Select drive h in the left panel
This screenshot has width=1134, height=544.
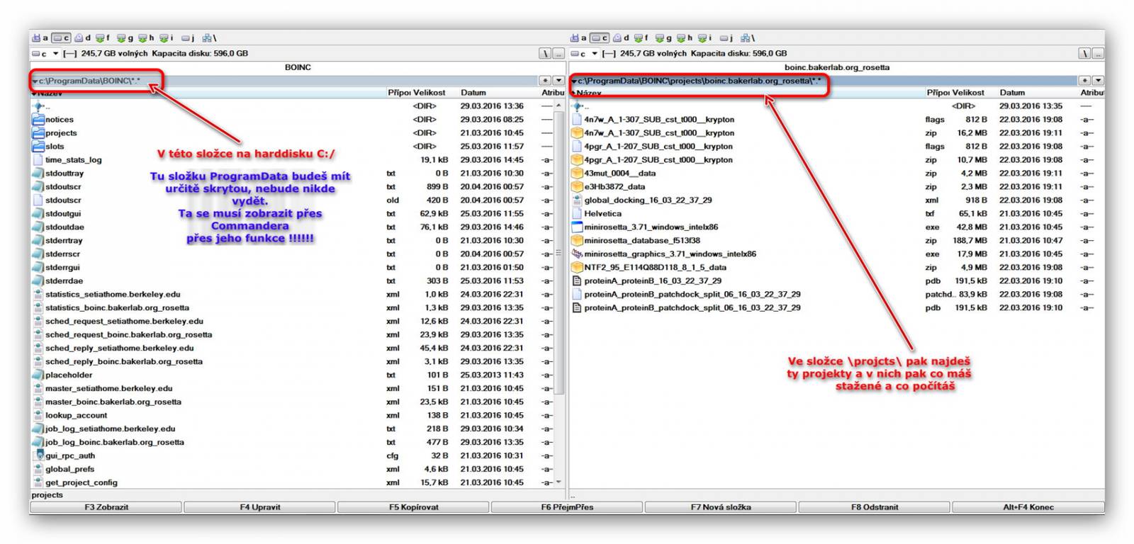(x=147, y=38)
